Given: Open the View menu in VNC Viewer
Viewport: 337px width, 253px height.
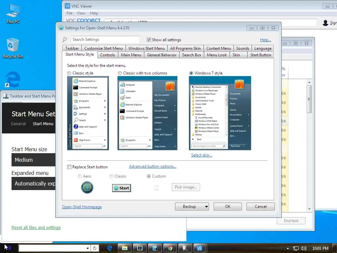Looking at the screenshot, I should tap(81, 13).
